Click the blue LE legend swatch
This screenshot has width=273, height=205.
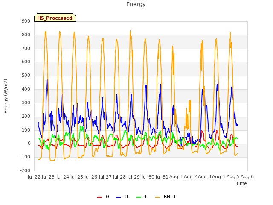tap(118, 197)
